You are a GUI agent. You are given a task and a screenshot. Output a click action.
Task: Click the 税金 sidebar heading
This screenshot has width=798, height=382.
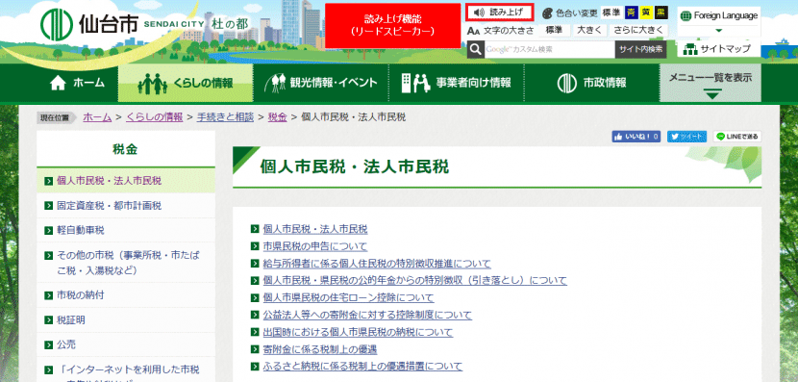(125, 149)
